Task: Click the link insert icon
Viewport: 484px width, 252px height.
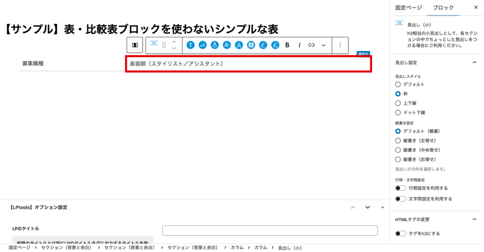Action: coord(311,45)
